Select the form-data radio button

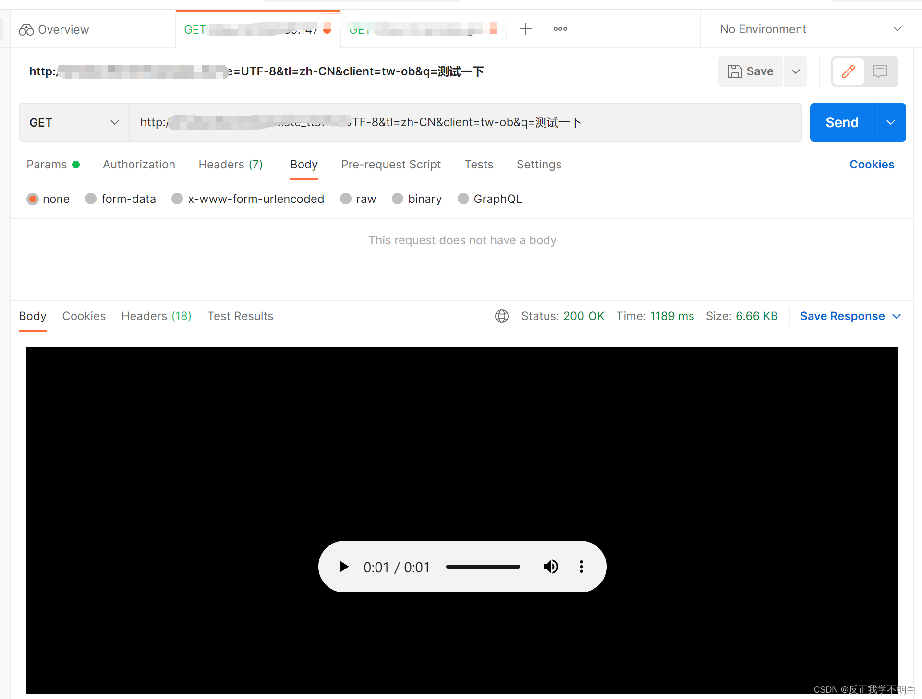pyautogui.click(x=91, y=199)
